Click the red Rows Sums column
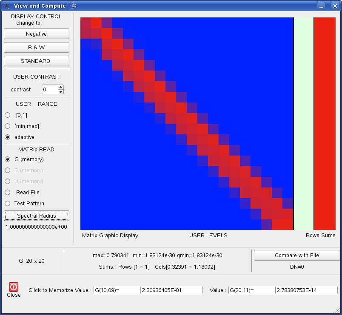This screenshot has width=342, height=315. coord(325,123)
